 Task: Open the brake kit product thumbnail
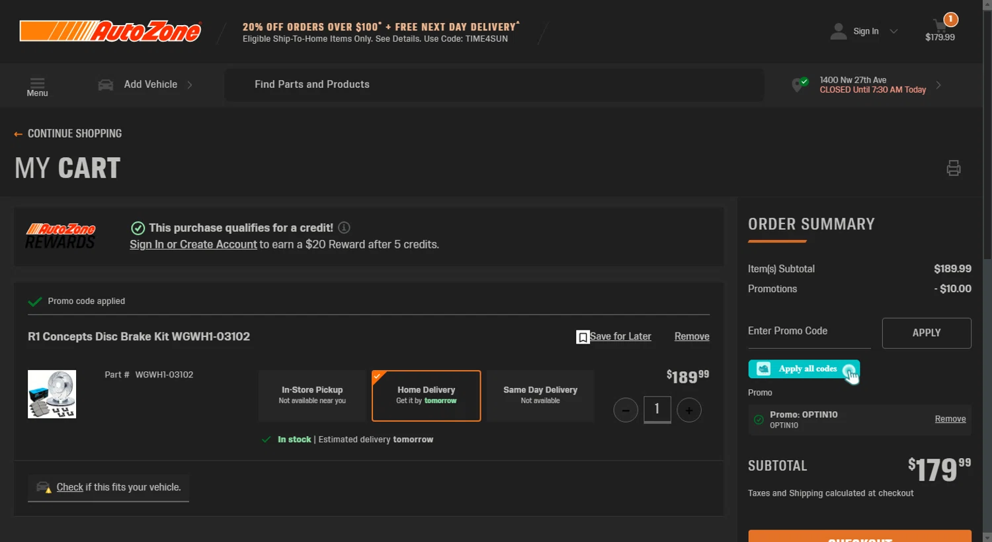(52, 394)
